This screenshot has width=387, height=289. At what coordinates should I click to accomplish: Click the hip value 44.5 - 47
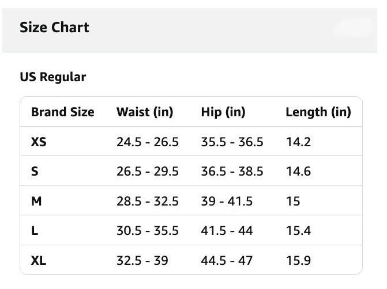tap(227, 261)
